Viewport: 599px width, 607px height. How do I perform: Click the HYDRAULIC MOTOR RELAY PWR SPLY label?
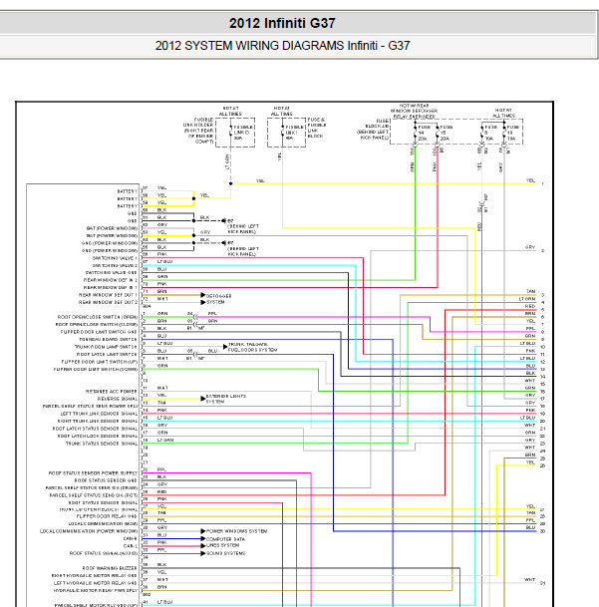tap(96, 591)
